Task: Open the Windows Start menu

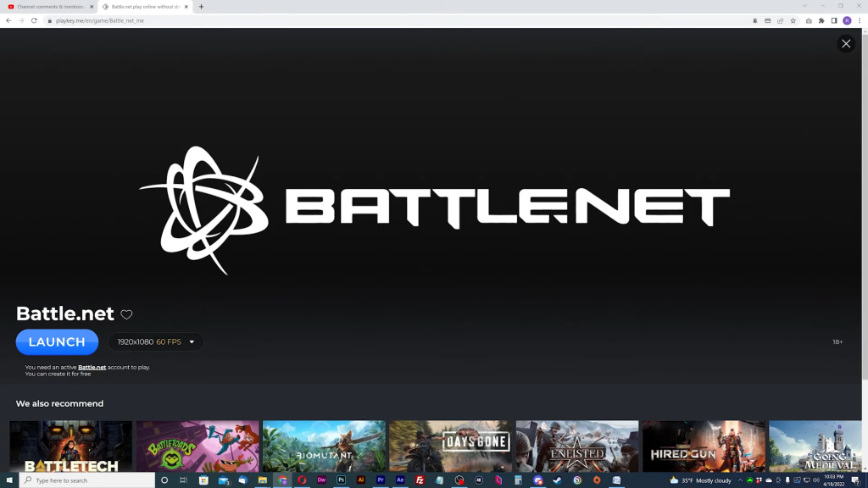Action: [9, 480]
